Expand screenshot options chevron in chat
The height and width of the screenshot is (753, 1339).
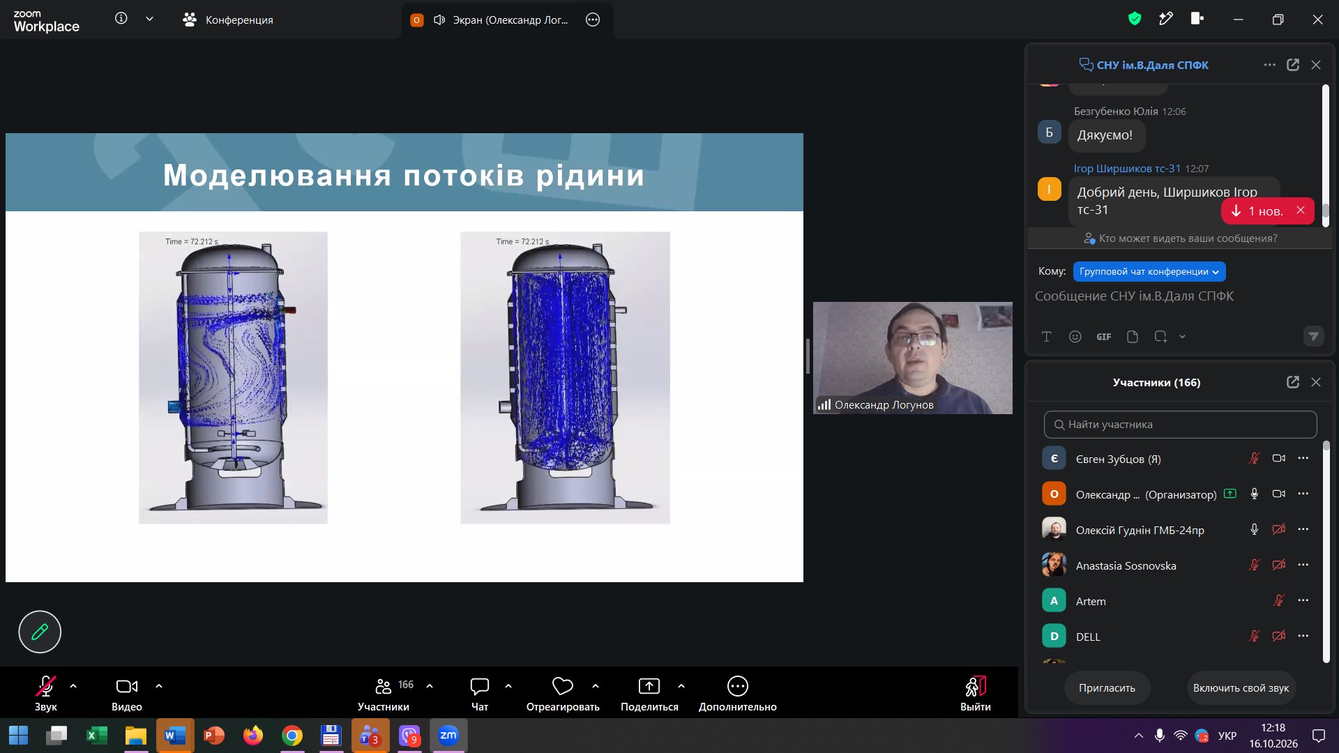click(x=1182, y=337)
